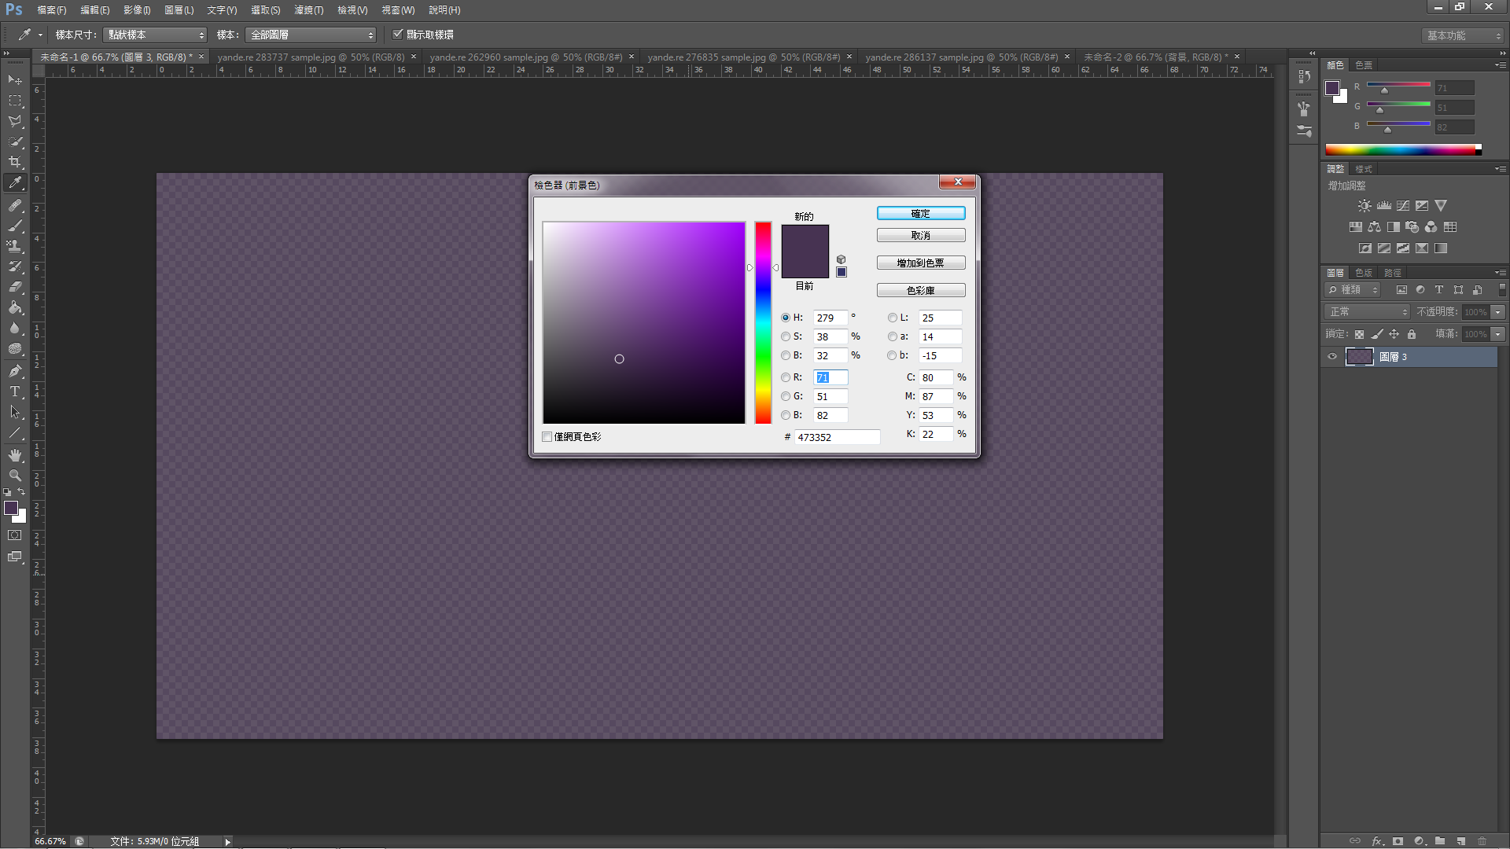Select the Hand tool
Screen dimensions: 1510x849
pos(15,455)
